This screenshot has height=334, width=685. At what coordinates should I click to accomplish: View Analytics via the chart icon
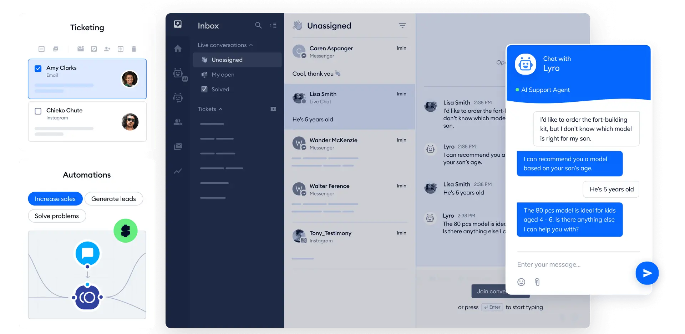(178, 171)
